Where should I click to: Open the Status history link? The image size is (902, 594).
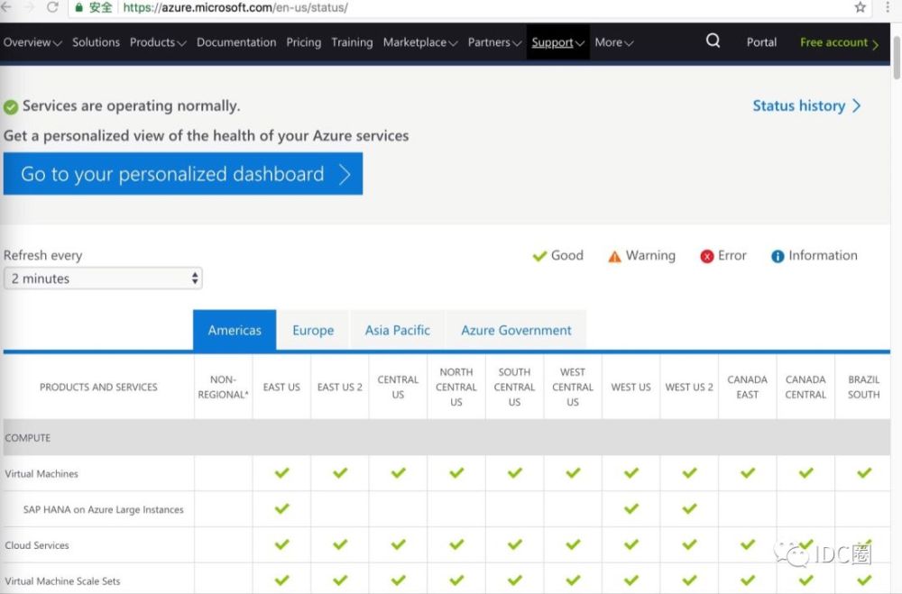[806, 105]
